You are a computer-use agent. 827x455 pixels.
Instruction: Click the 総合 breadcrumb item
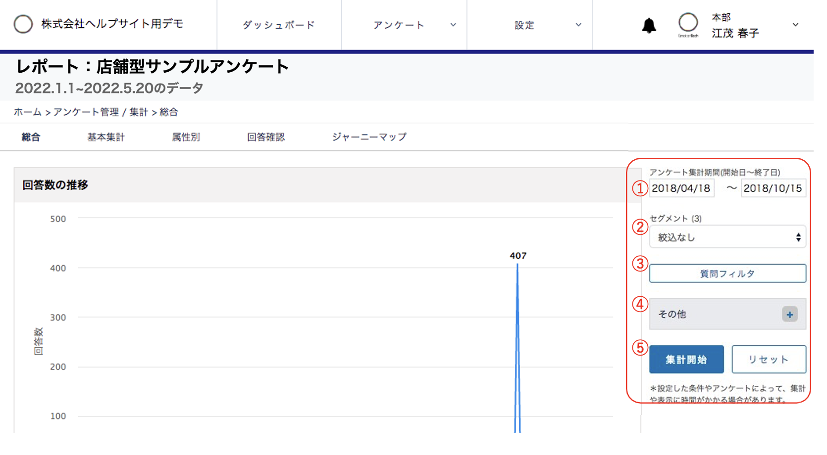[169, 112]
